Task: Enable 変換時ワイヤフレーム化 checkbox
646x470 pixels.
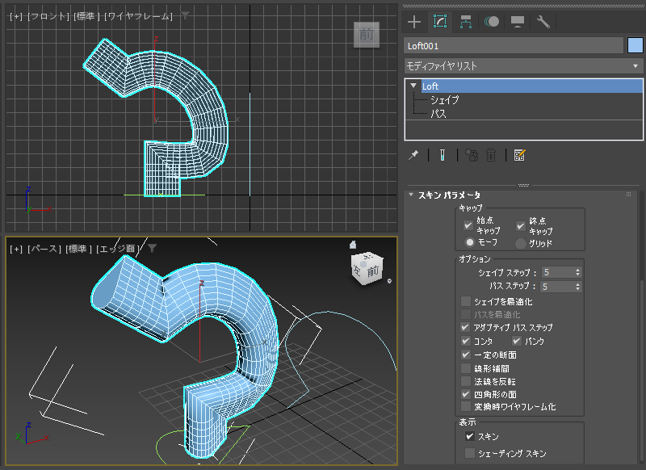Action: click(466, 406)
